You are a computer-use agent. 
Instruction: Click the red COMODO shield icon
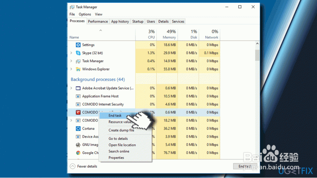(78, 112)
